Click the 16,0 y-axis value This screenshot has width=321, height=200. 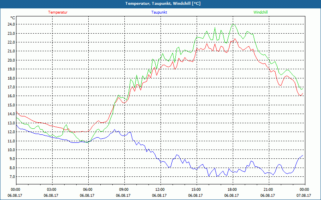click(x=12, y=96)
